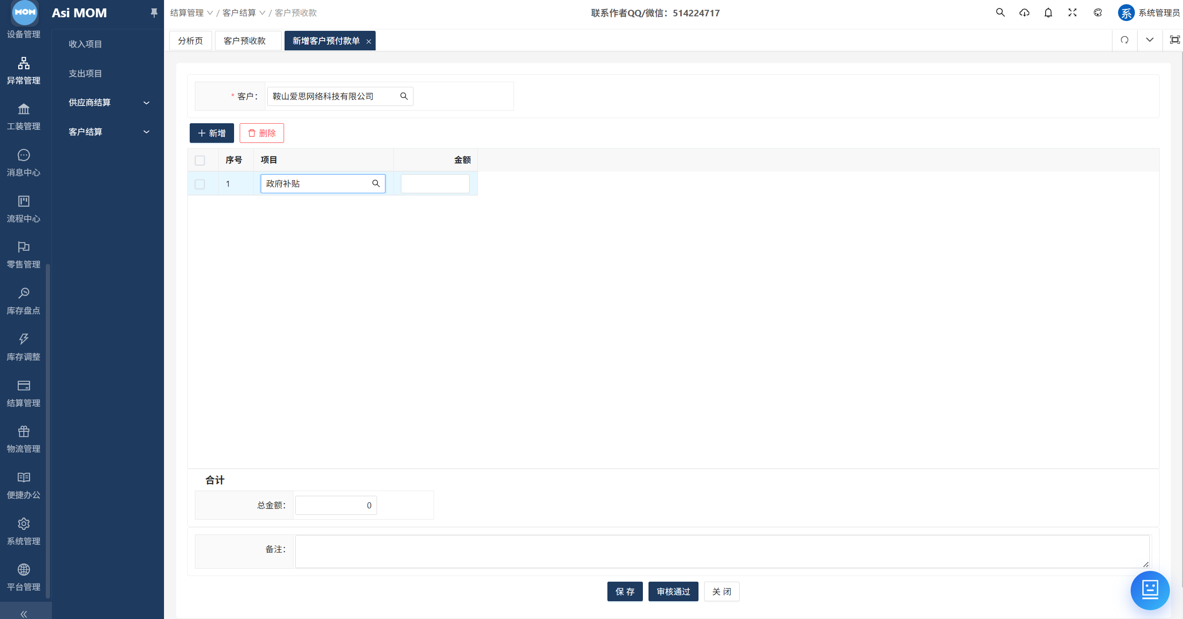Open the 收入项目 menu item

point(85,44)
